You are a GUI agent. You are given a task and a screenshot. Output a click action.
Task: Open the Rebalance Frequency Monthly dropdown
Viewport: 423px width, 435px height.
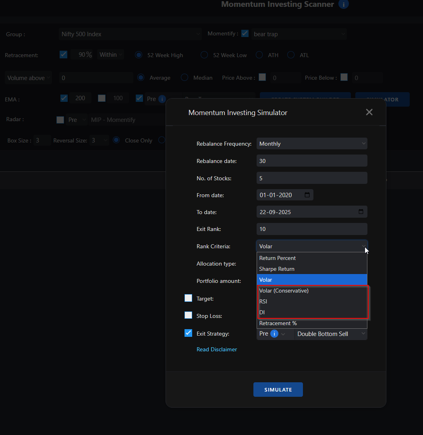(x=312, y=144)
